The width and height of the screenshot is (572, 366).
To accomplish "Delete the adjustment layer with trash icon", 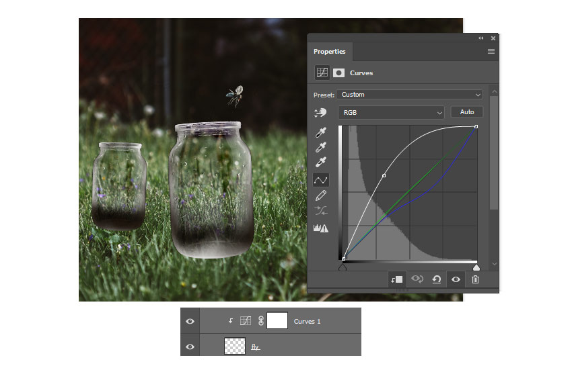I will pos(475,279).
